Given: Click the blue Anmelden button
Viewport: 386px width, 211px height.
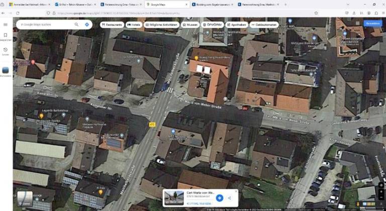Looking at the screenshot, I should (x=373, y=24).
